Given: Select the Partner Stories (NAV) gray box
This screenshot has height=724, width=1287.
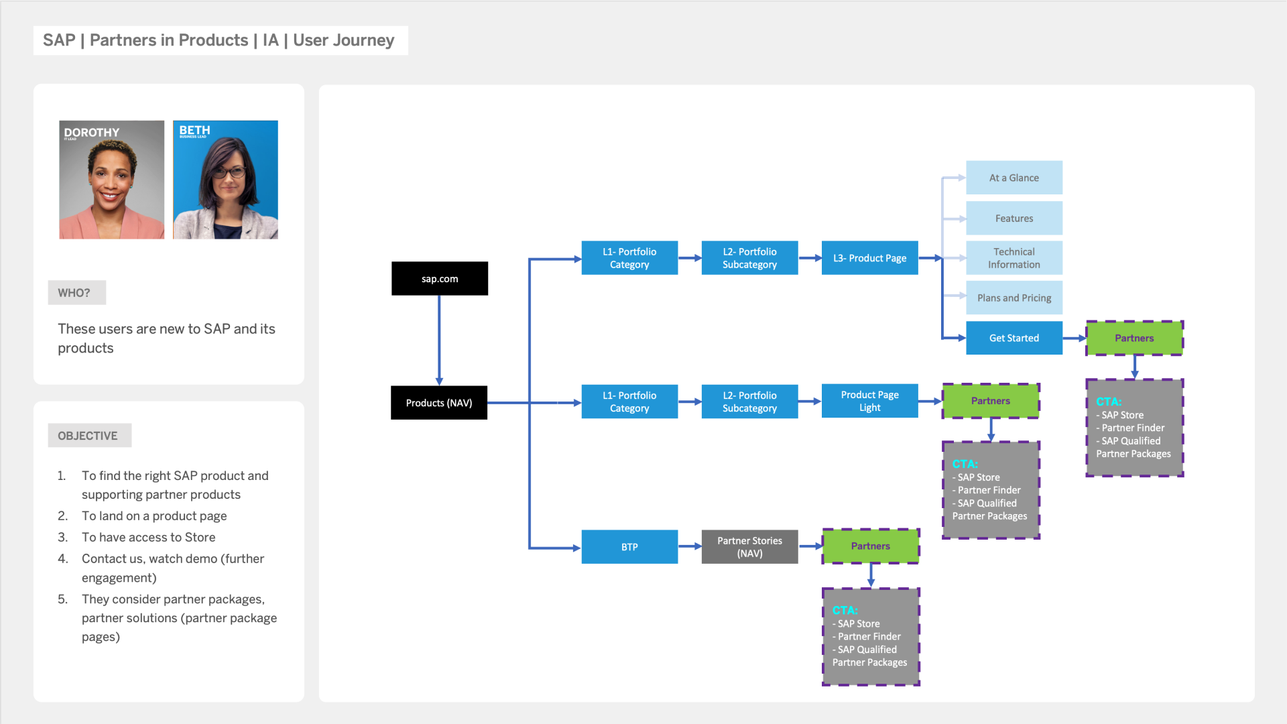Looking at the screenshot, I should point(749,547).
